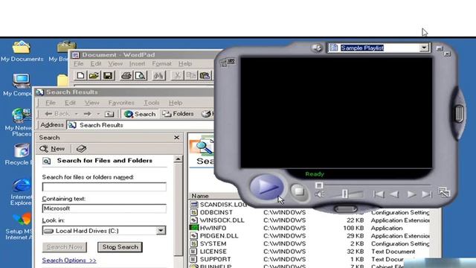Go Back in Search Results window

57,114
